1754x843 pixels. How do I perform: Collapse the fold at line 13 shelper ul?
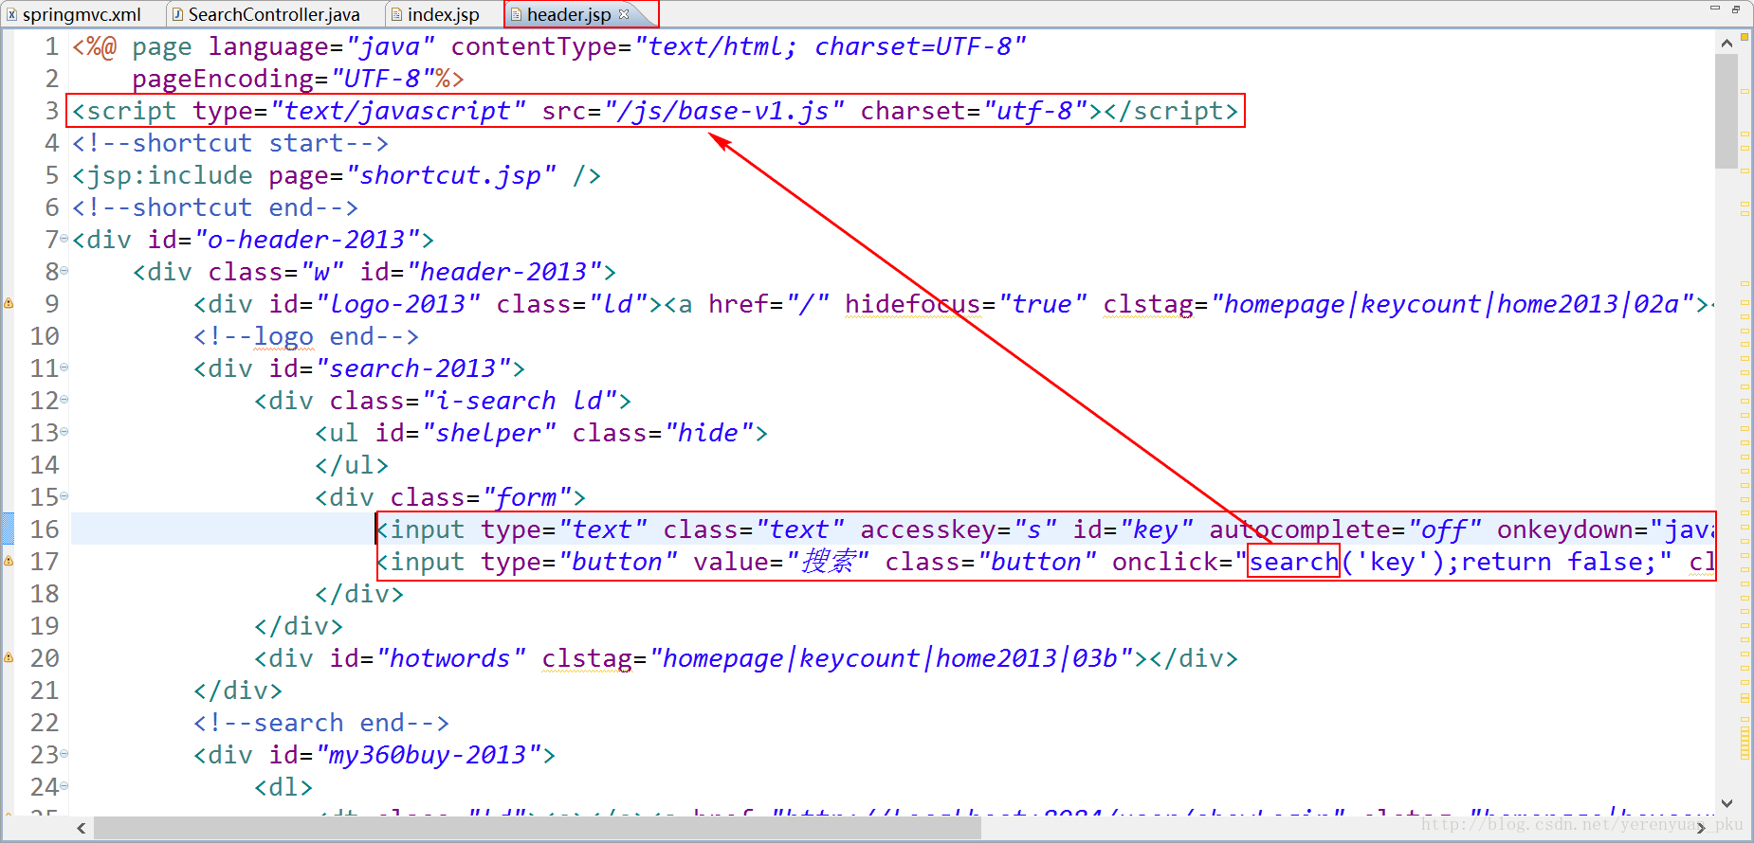64,432
